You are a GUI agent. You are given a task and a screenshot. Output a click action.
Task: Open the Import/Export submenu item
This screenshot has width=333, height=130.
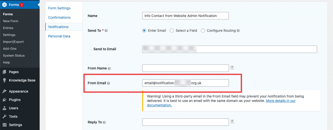pos(13,42)
